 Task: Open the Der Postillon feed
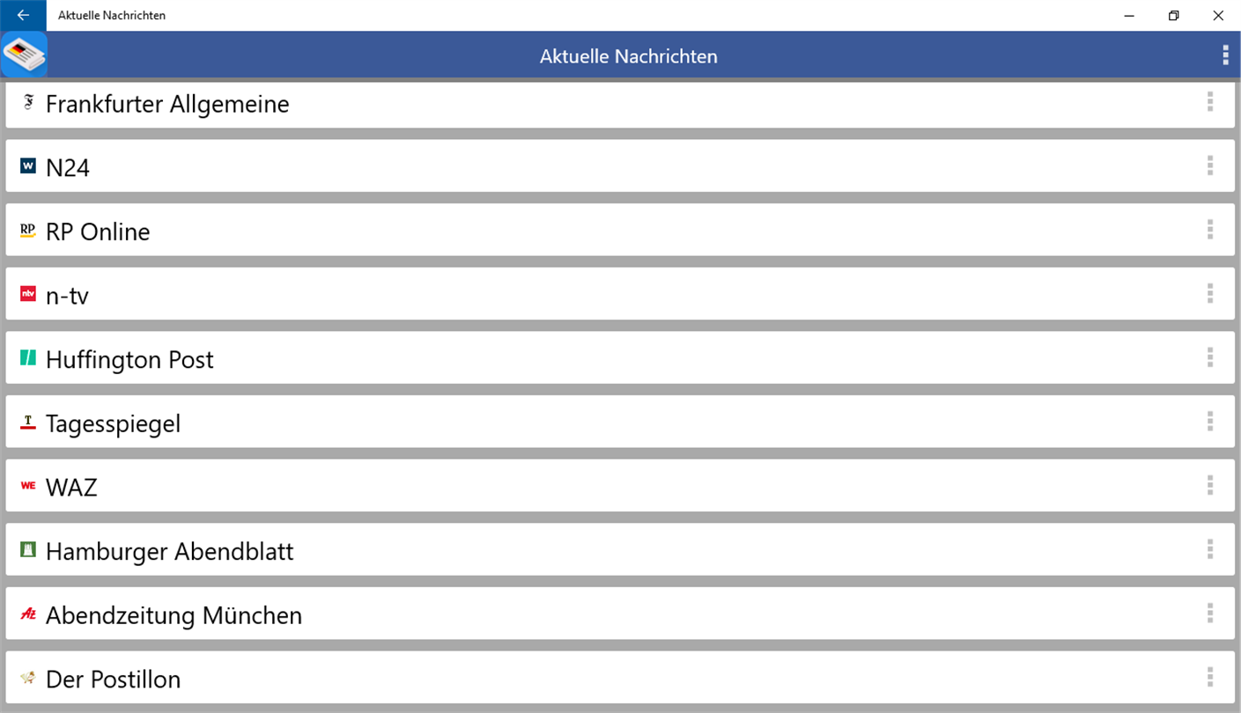click(x=113, y=680)
